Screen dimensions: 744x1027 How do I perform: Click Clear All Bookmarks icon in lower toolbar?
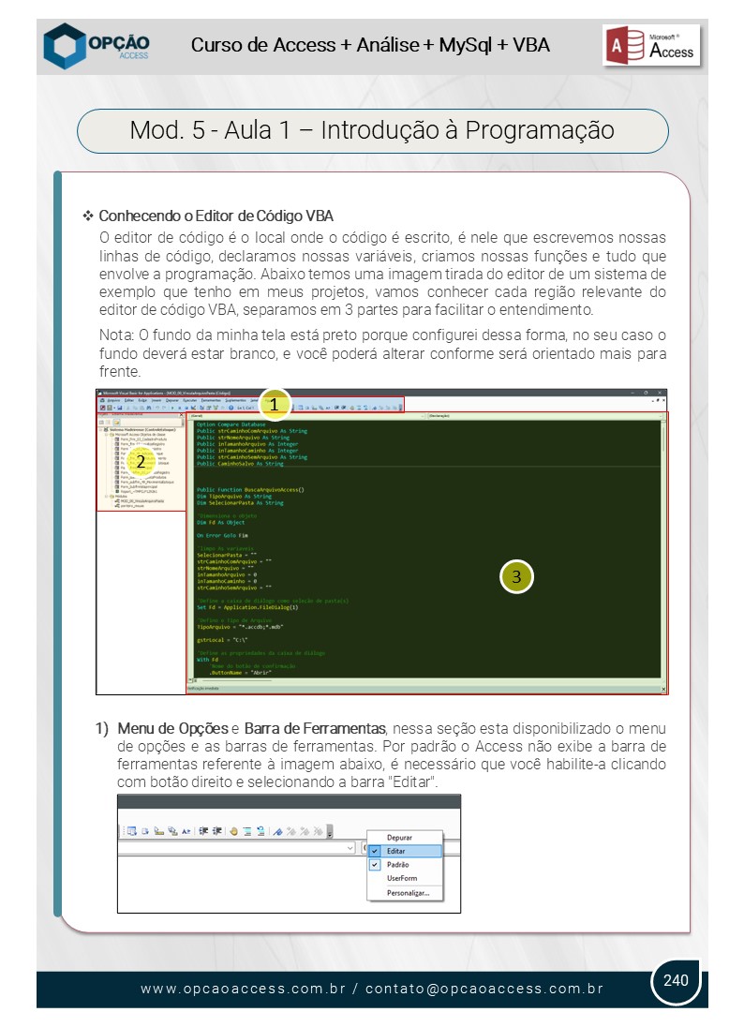(x=318, y=831)
